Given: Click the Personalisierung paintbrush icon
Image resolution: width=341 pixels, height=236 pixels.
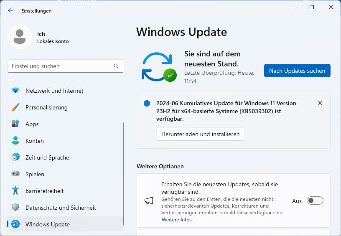Looking at the screenshot, I should tap(15, 107).
